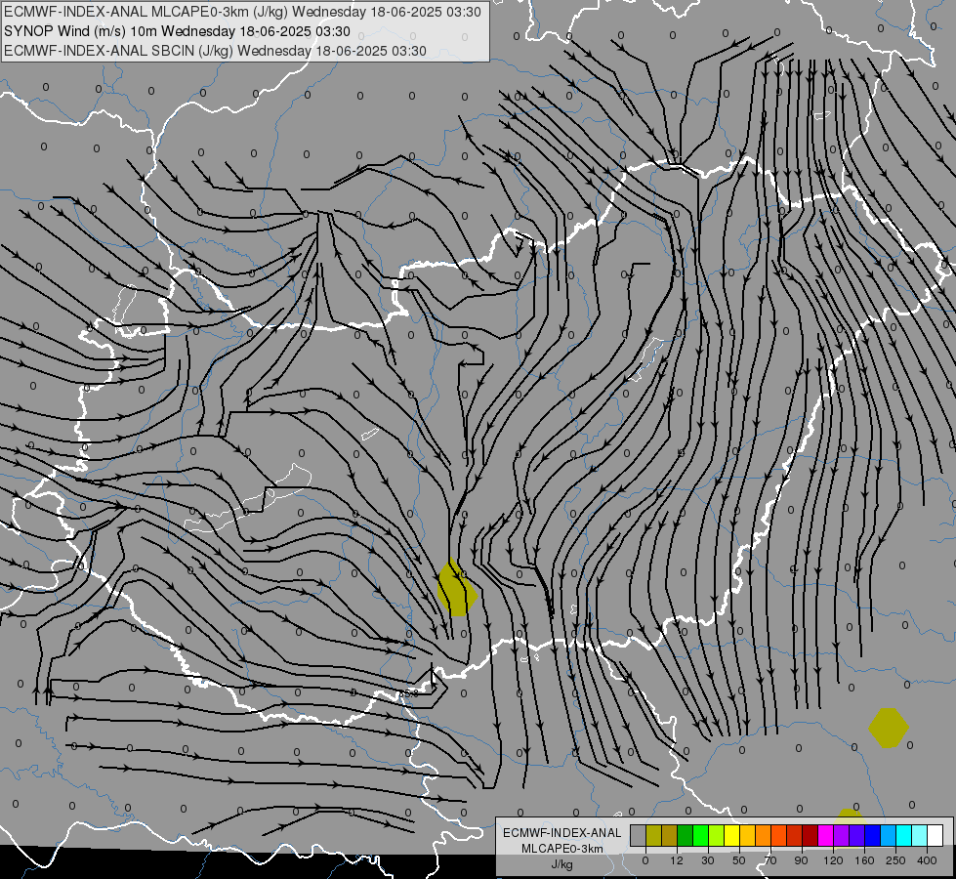Click the legend value label 0

pyautogui.click(x=645, y=860)
